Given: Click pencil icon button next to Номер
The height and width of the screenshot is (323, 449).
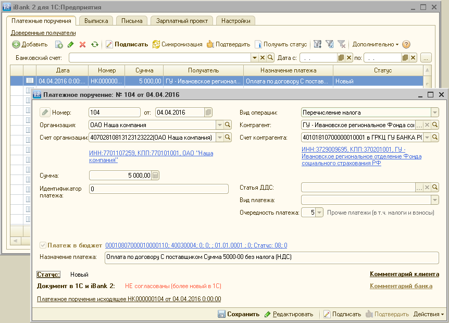Looking at the screenshot, I should click(45, 112).
